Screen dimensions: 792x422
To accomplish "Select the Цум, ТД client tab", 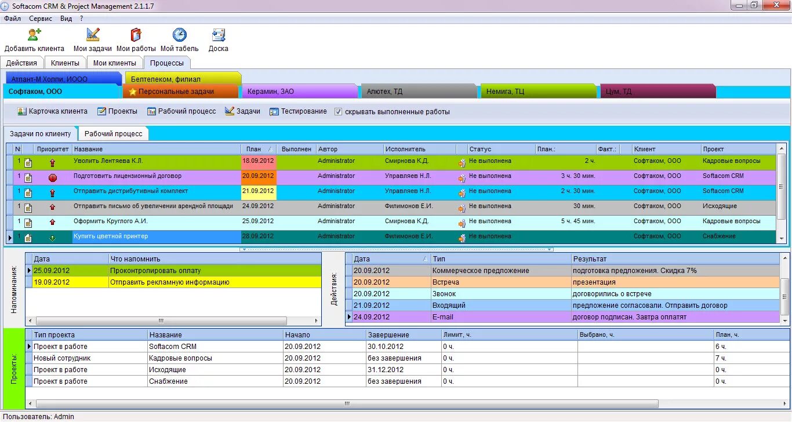I will pyautogui.click(x=658, y=92).
